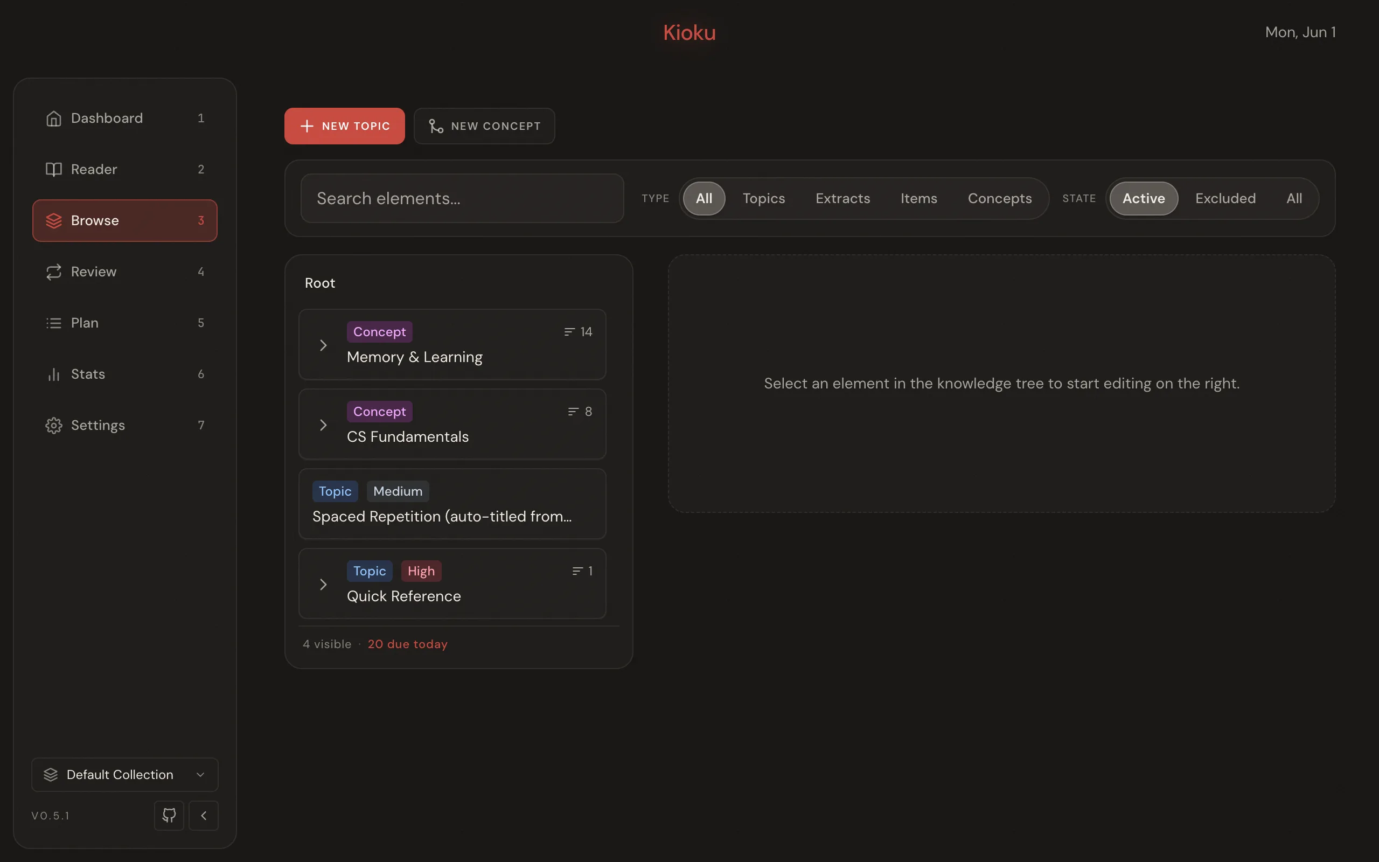This screenshot has width=1379, height=862.
Task: Click the 4 visible count text
Action: click(327, 644)
